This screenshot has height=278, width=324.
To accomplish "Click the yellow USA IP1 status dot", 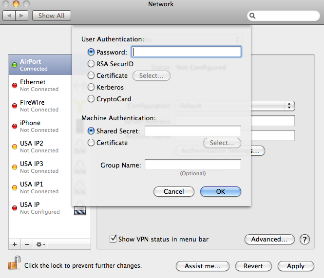I will [15, 187].
